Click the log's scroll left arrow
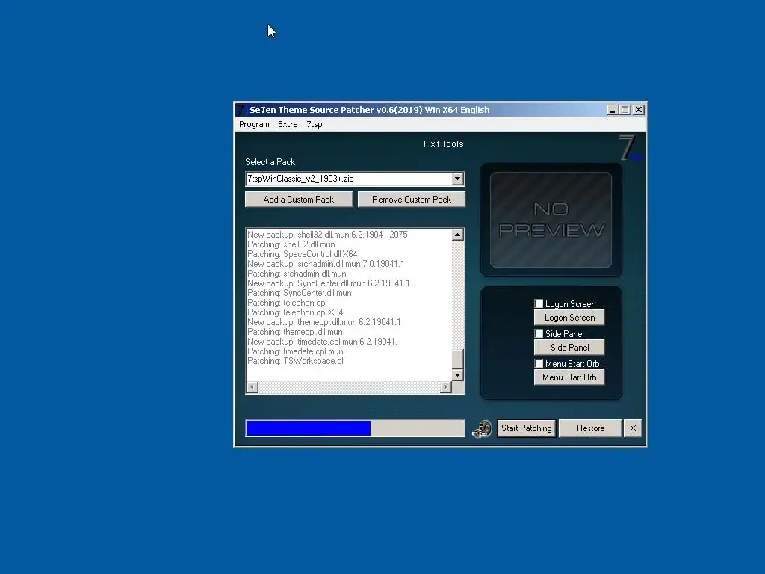The width and height of the screenshot is (765, 574). [x=253, y=387]
